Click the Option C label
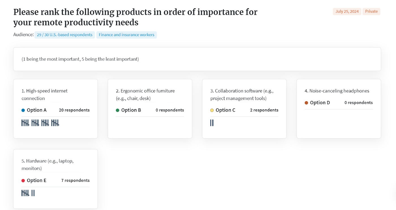 tap(225, 110)
